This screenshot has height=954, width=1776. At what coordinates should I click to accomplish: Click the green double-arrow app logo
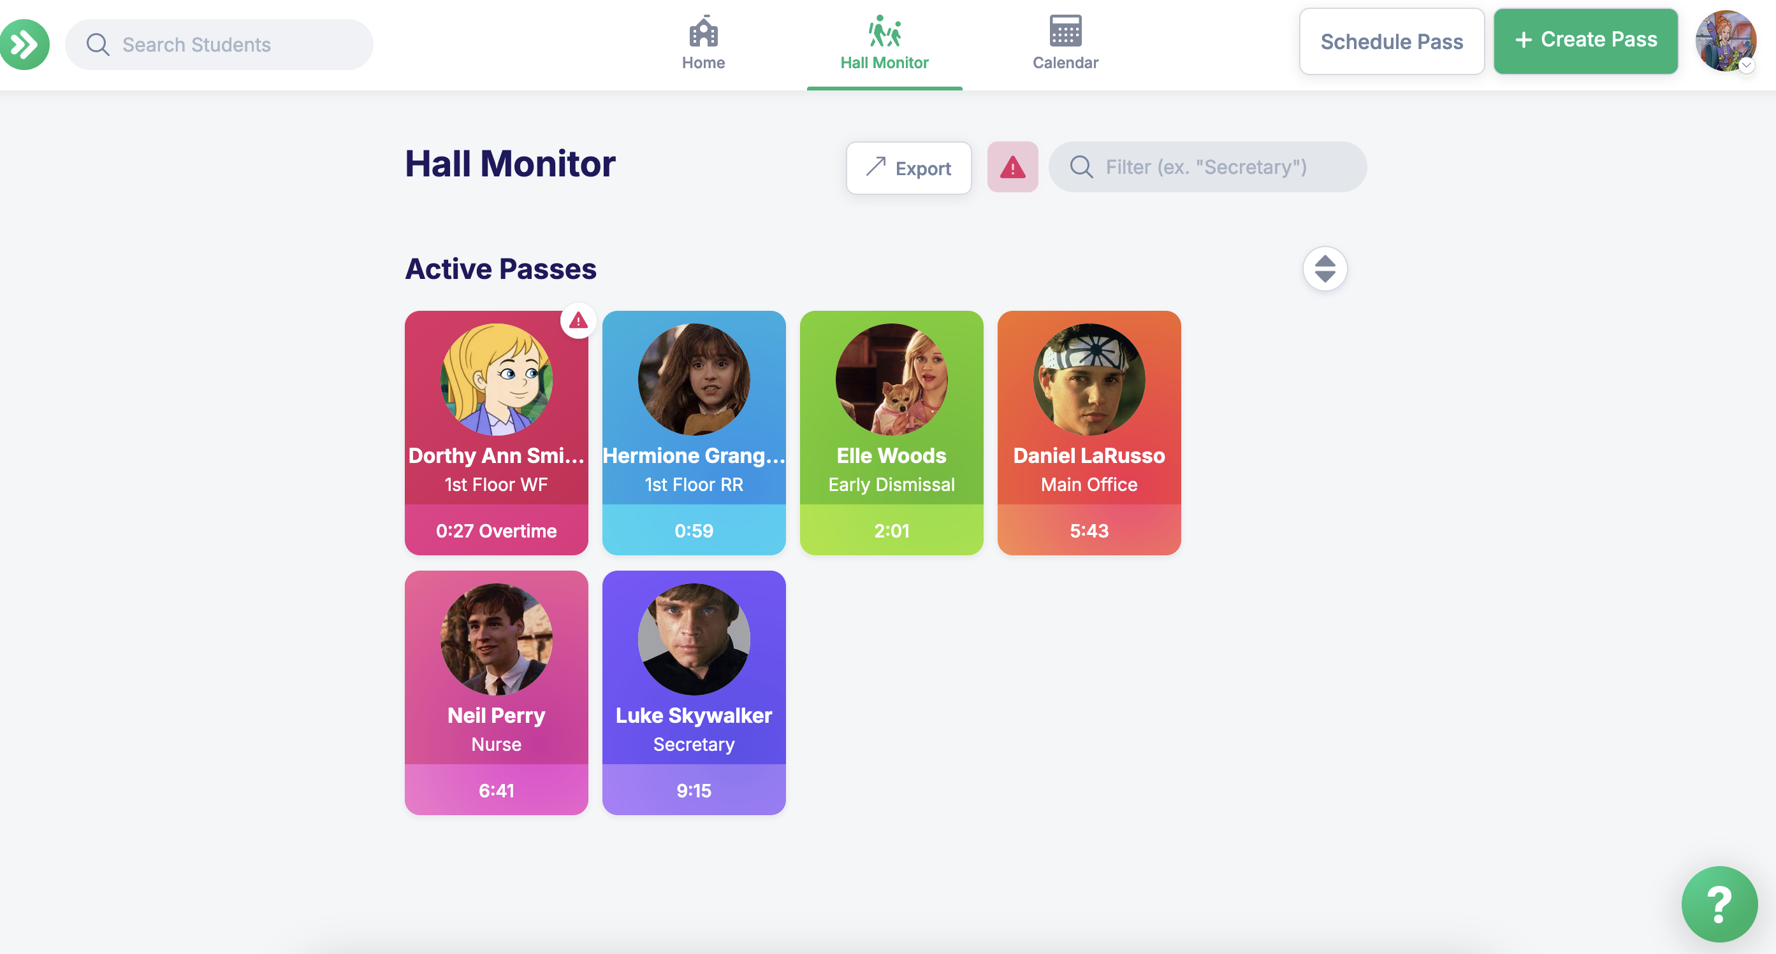25,45
